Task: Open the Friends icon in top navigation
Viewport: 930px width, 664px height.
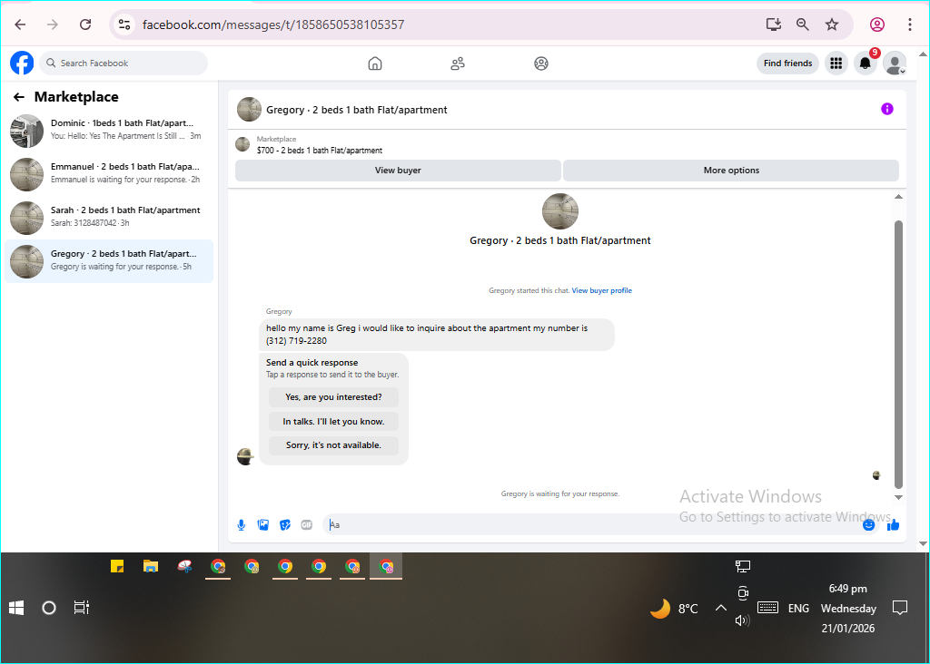Action: [458, 63]
